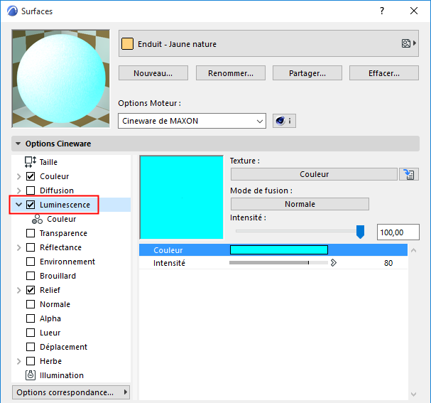Click the Effacer button

coord(384,73)
